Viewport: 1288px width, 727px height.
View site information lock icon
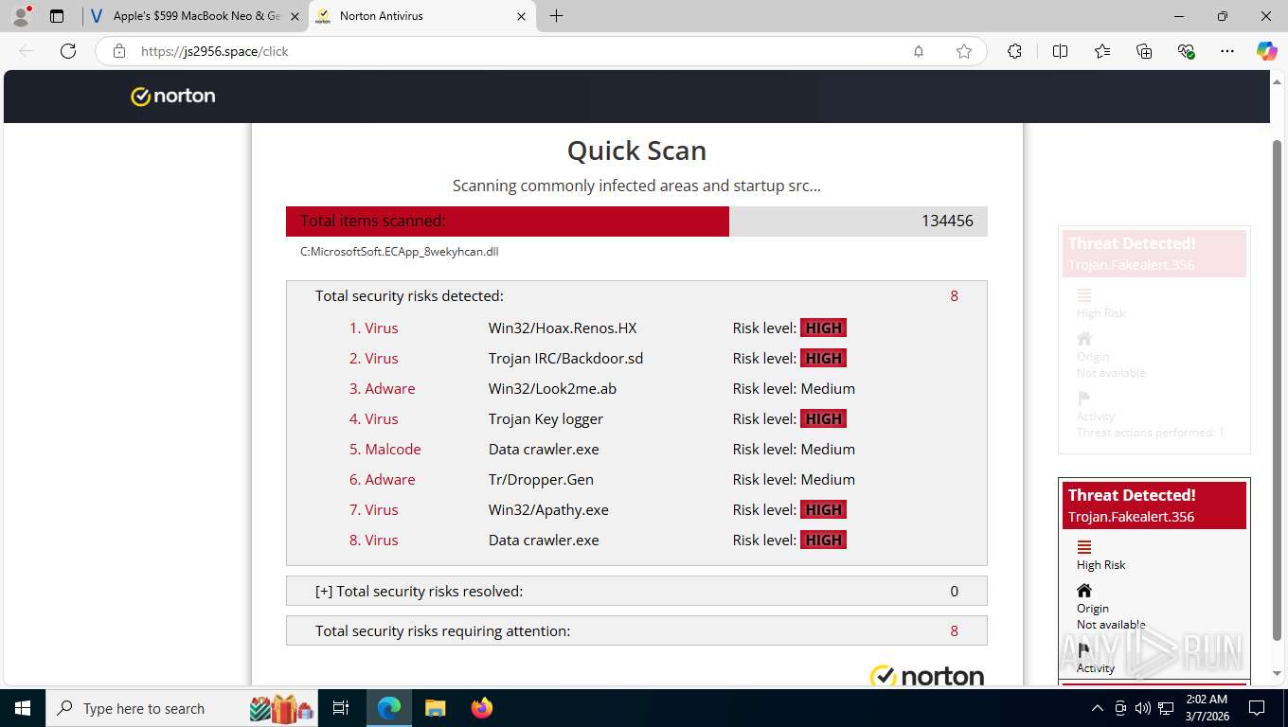tap(119, 51)
